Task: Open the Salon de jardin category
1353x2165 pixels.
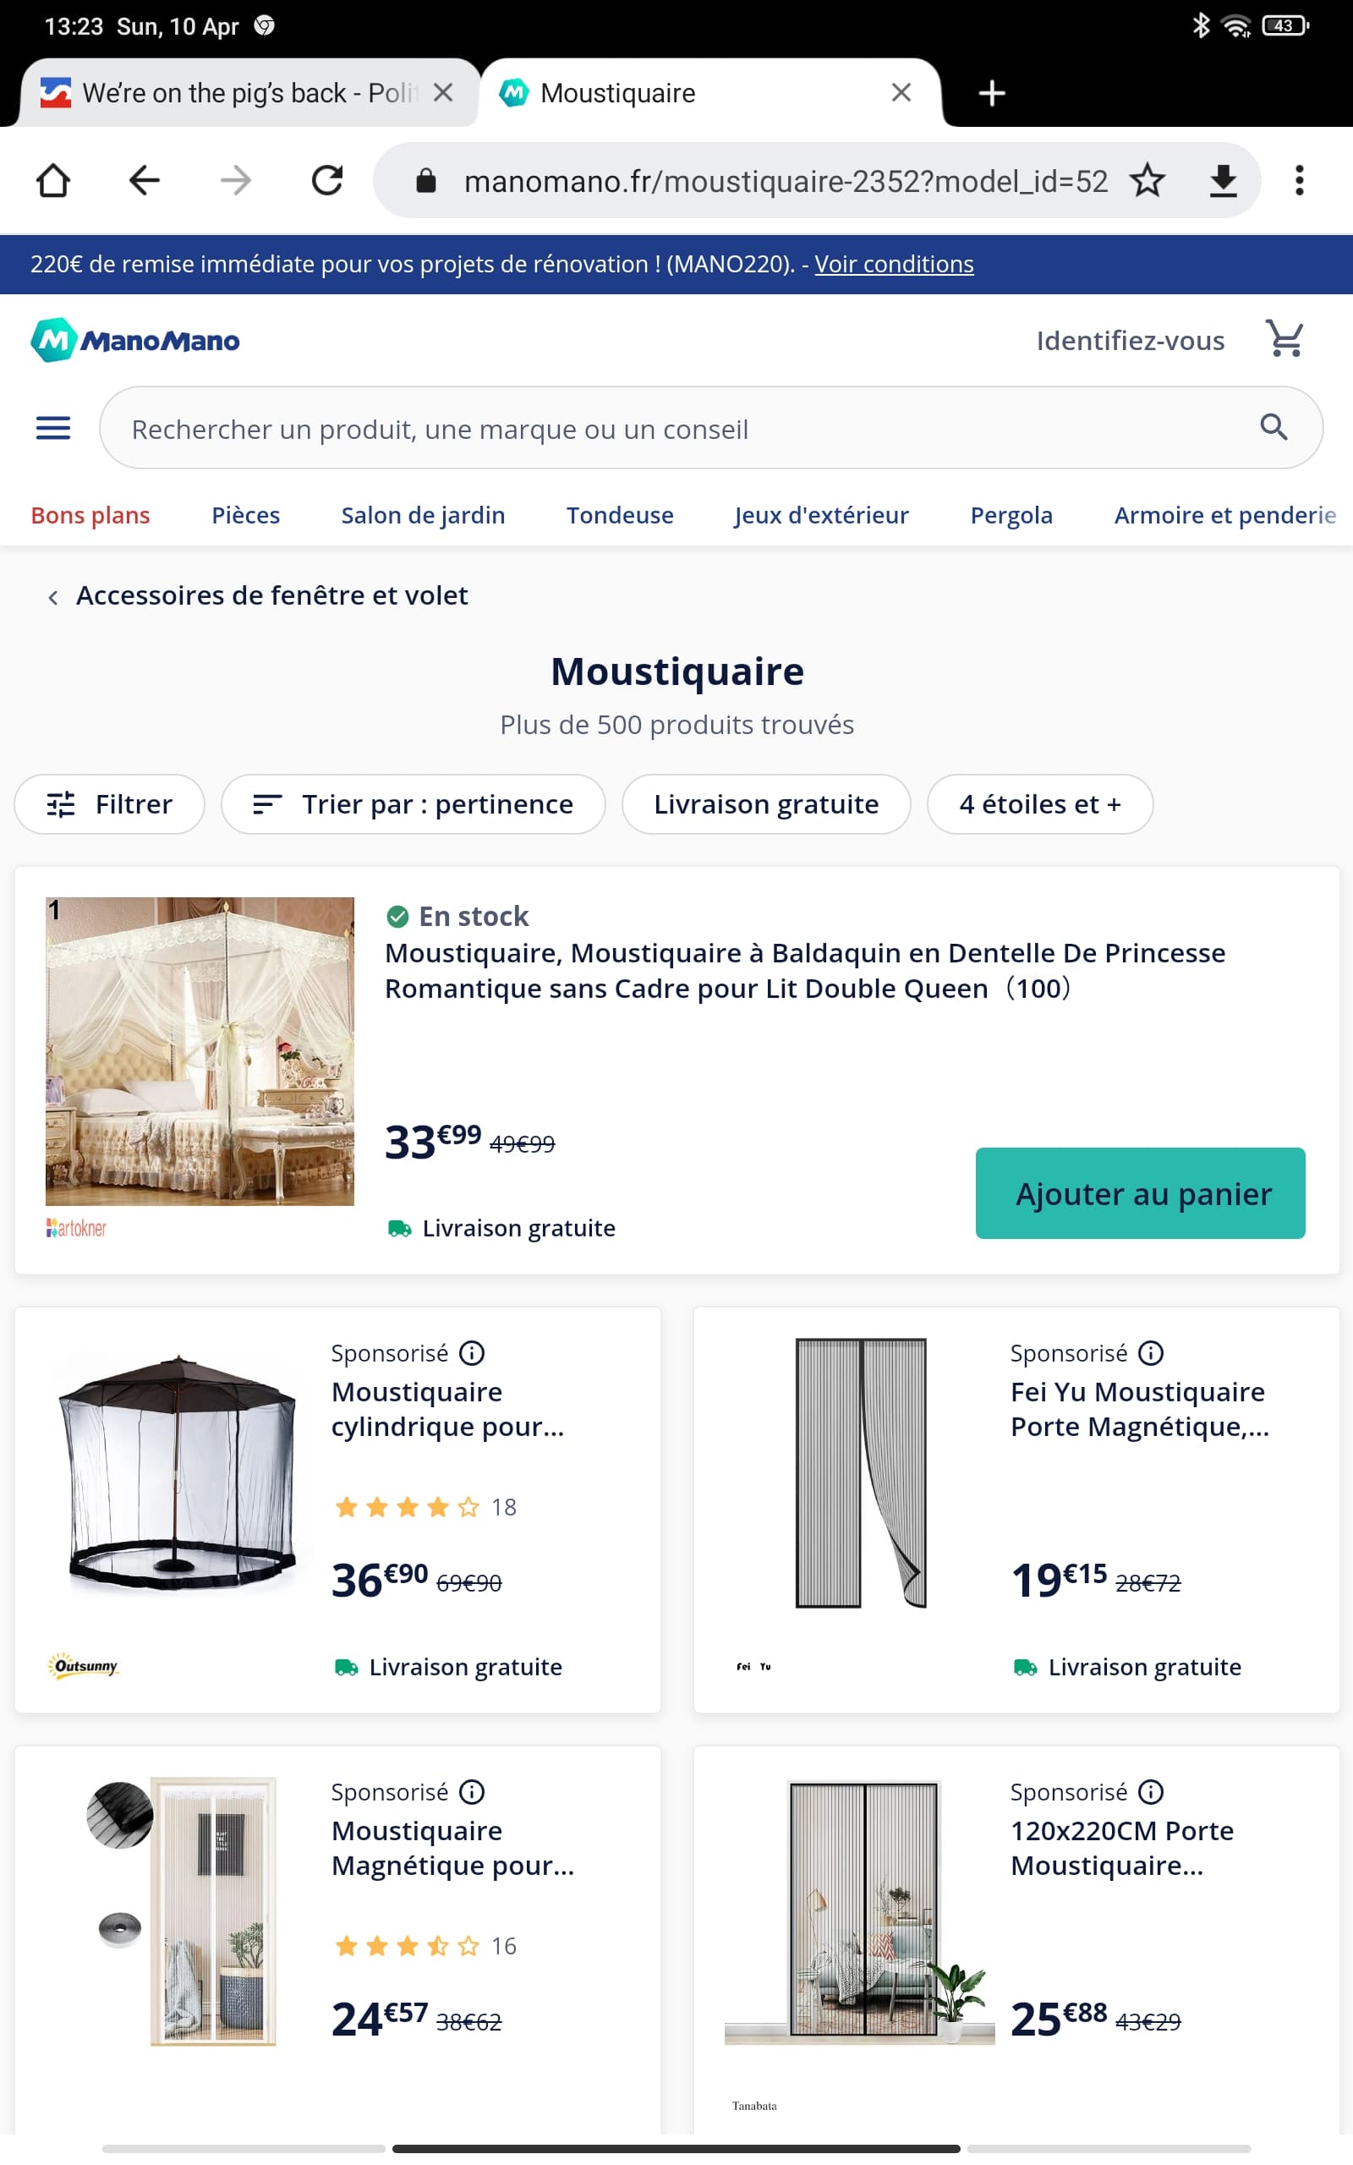Action: [x=424, y=515]
